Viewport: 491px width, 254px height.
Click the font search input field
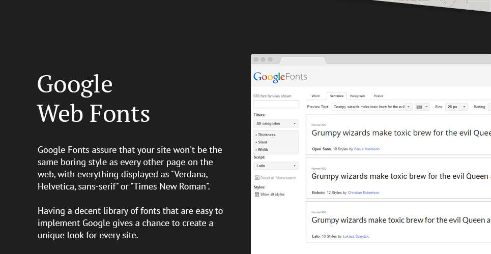pos(276,104)
